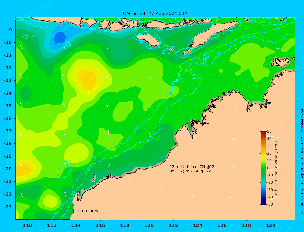Click latitude axis label -9

pos(10,30)
